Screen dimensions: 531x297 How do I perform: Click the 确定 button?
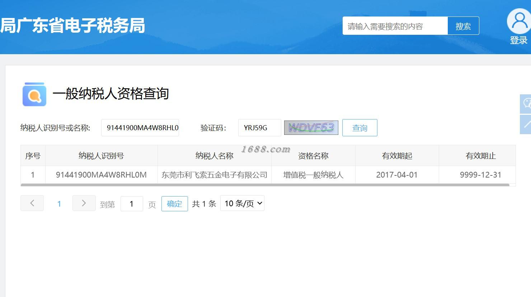[x=175, y=204]
